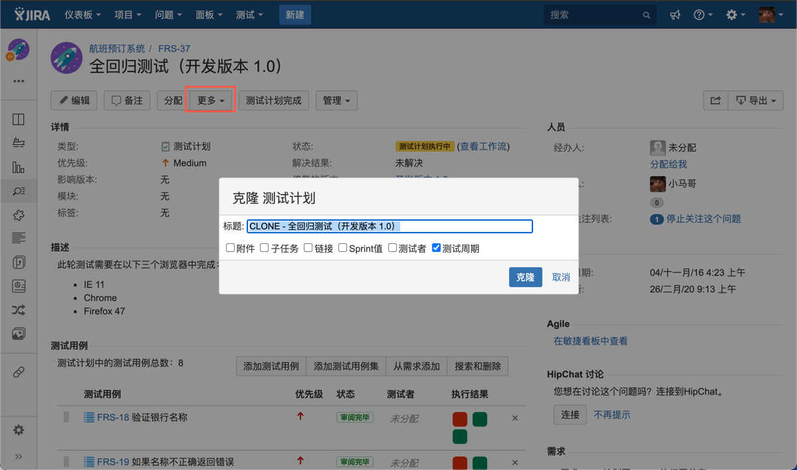Viewport: 797px width, 470px height.
Task: Expand the 管理 dropdown
Action: (x=336, y=100)
